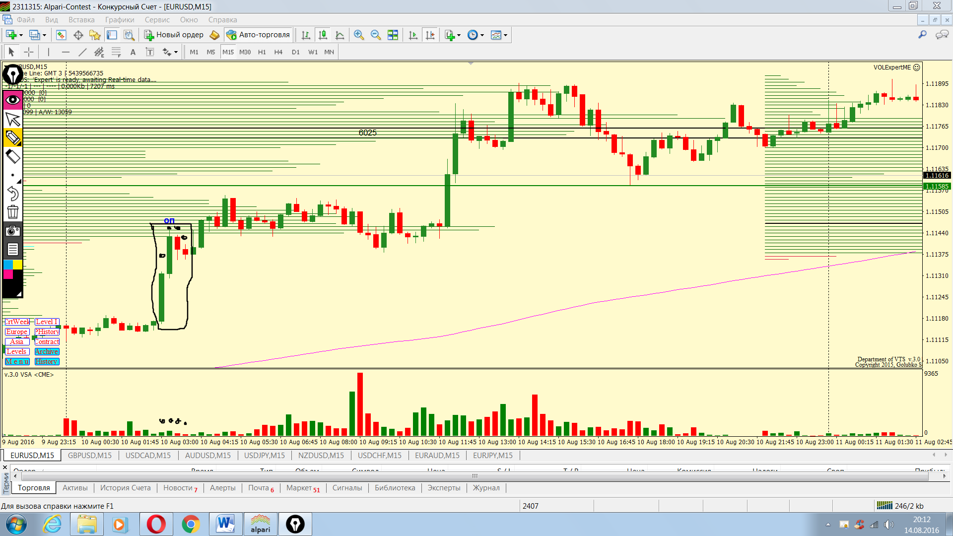Select the eraser tool in side panel
Screen dimensions: 953x536
pos(12,157)
